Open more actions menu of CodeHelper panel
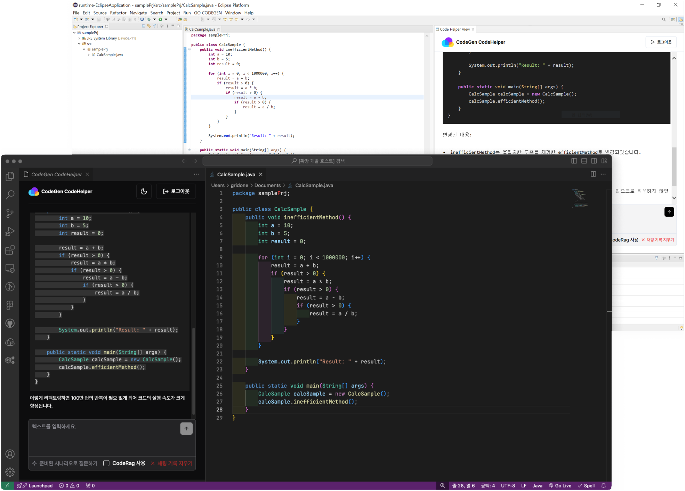685x491 pixels. point(196,174)
